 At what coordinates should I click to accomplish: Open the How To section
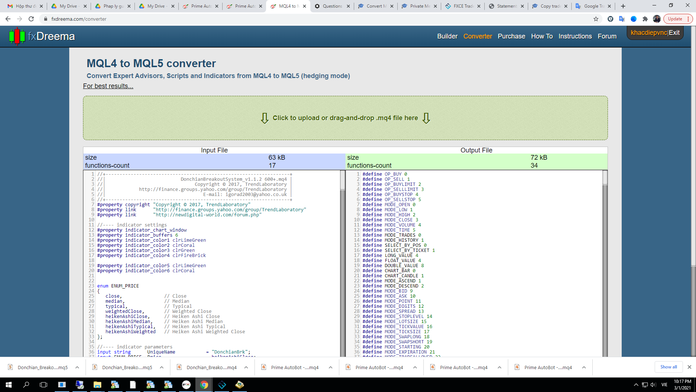(x=542, y=36)
